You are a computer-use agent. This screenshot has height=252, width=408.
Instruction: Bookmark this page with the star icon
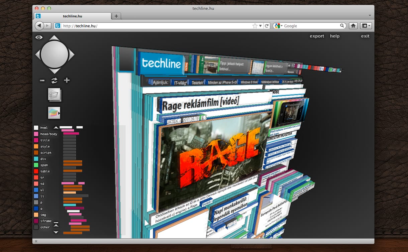pos(255,26)
